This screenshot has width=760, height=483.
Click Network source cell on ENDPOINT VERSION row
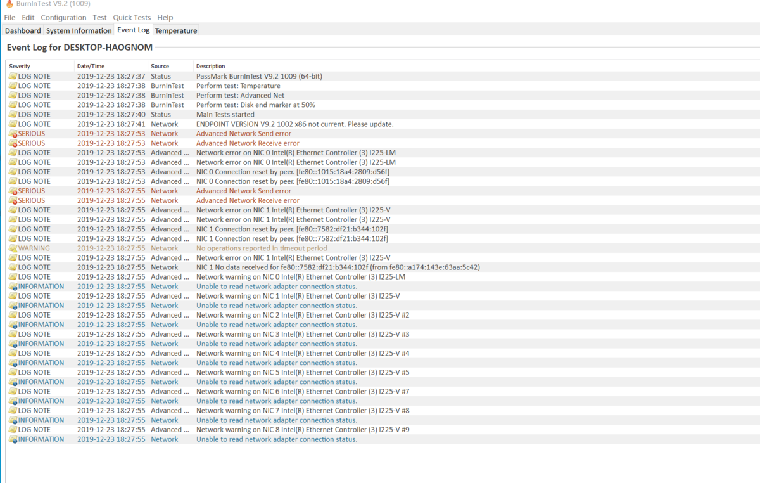click(165, 124)
